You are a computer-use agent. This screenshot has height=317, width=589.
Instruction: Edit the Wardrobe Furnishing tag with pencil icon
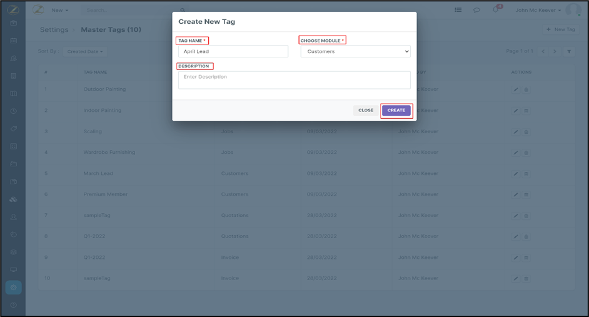[x=516, y=153]
